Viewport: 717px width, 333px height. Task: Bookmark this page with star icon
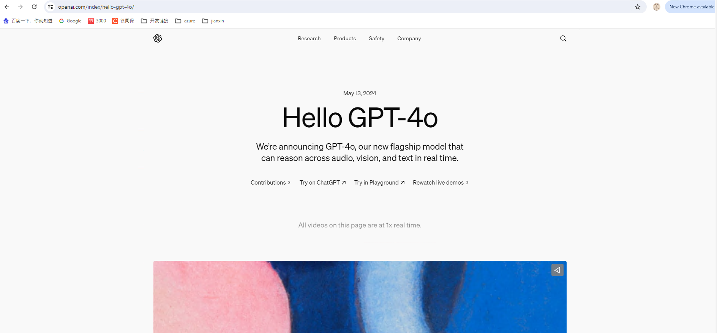point(638,7)
